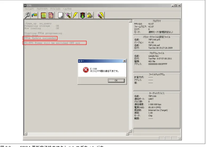Click the 'FPGA Update succeeded' log line
Viewport: 206px width, 147px height.
(40, 38)
